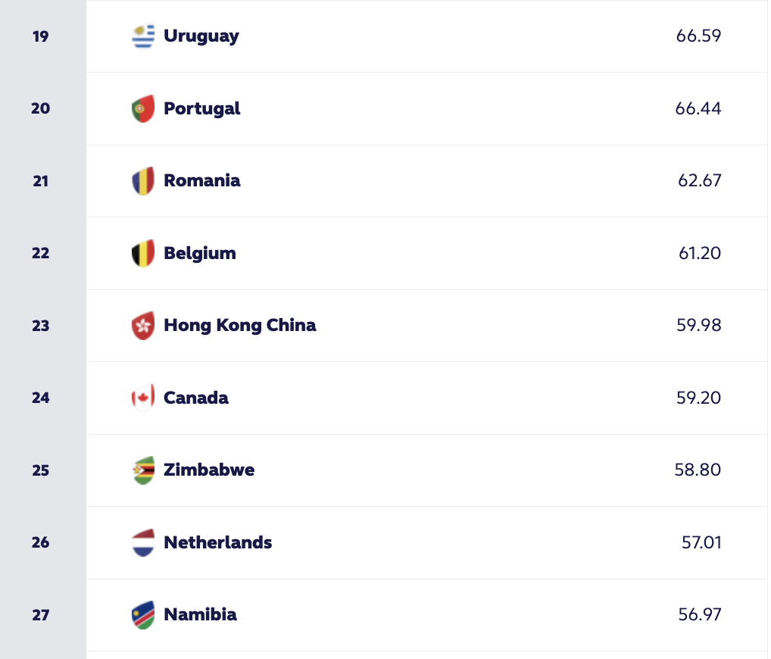
Task: Click the Uruguay flag icon
Action: click(x=143, y=36)
